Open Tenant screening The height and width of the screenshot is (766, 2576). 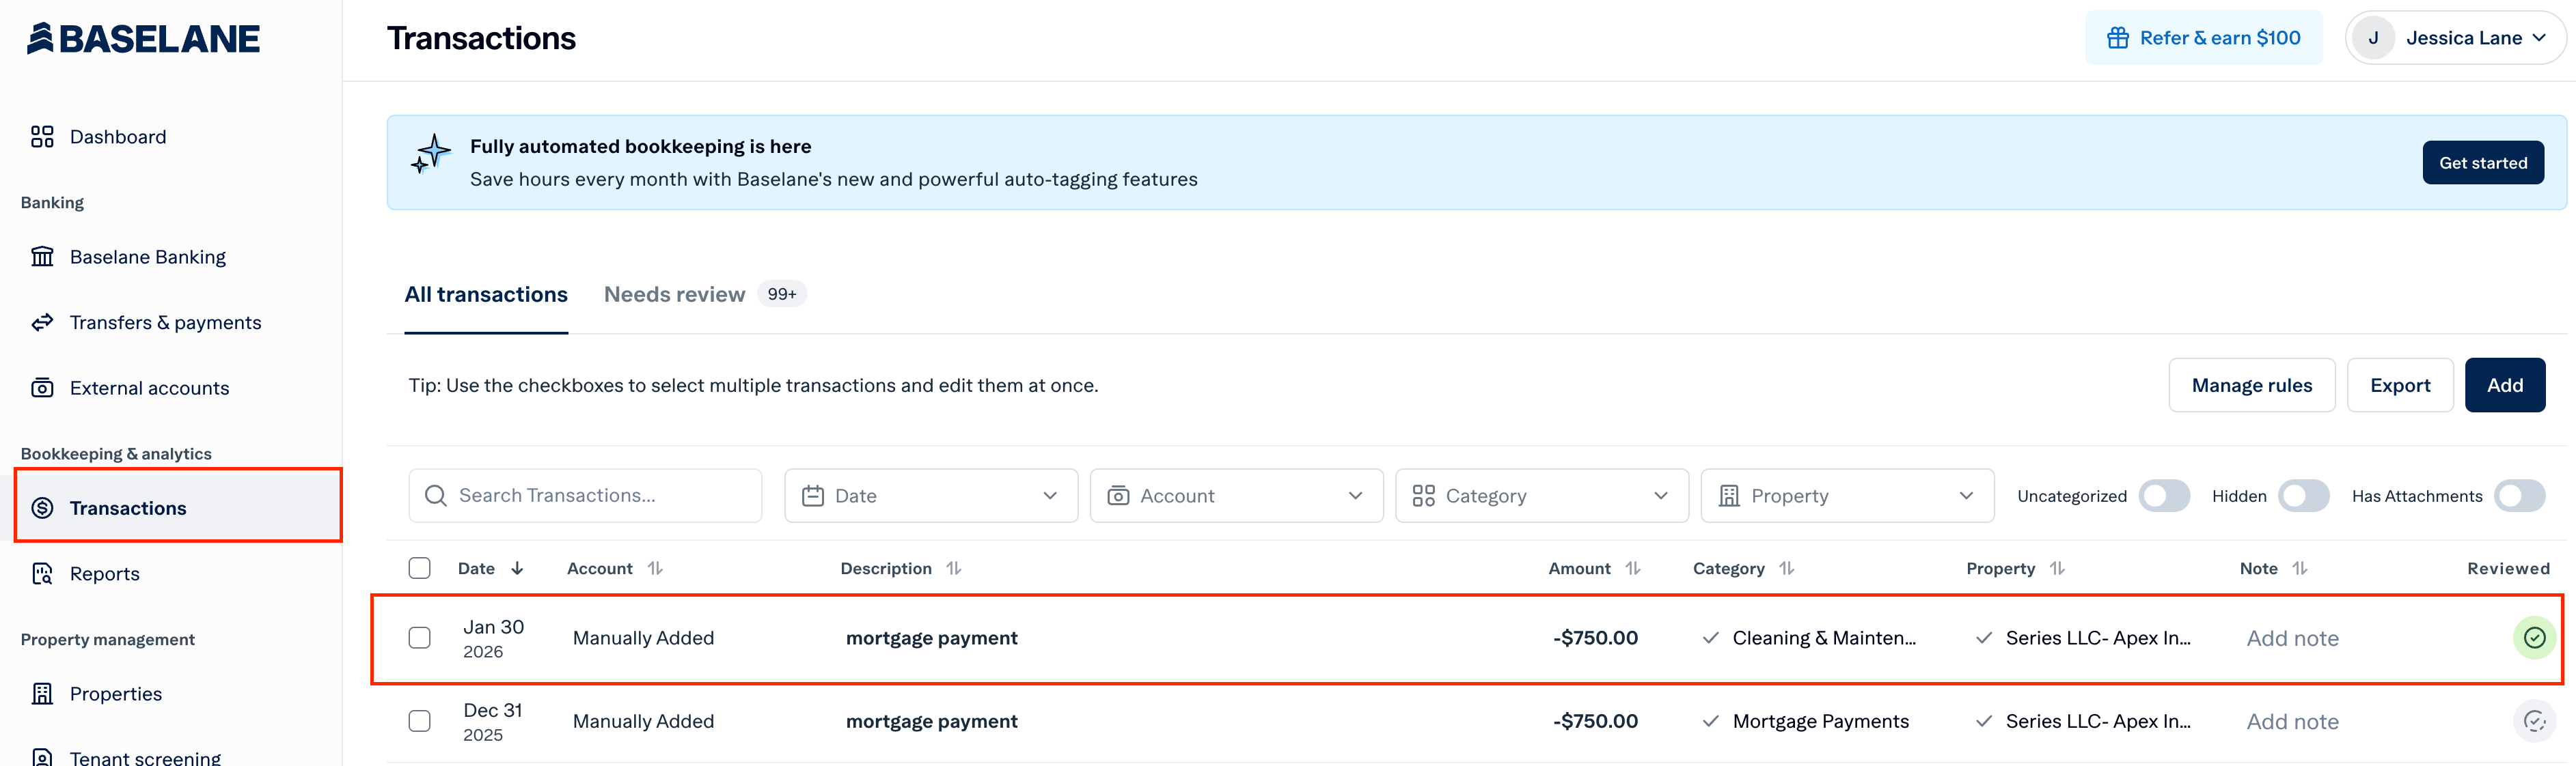click(146, 756)
